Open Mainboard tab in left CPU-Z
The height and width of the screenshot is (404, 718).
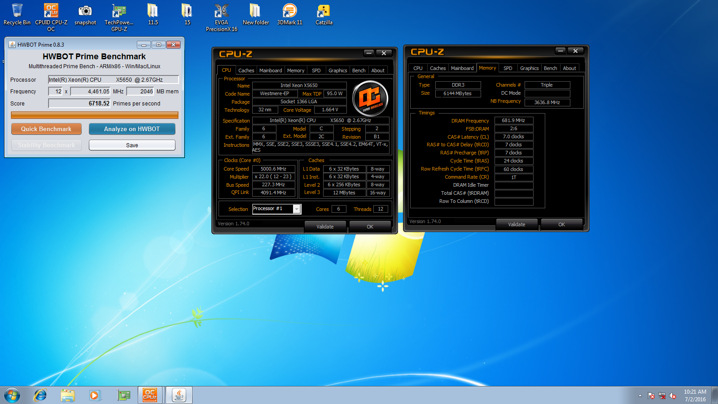pyautogui.click(x=271, y=70)
